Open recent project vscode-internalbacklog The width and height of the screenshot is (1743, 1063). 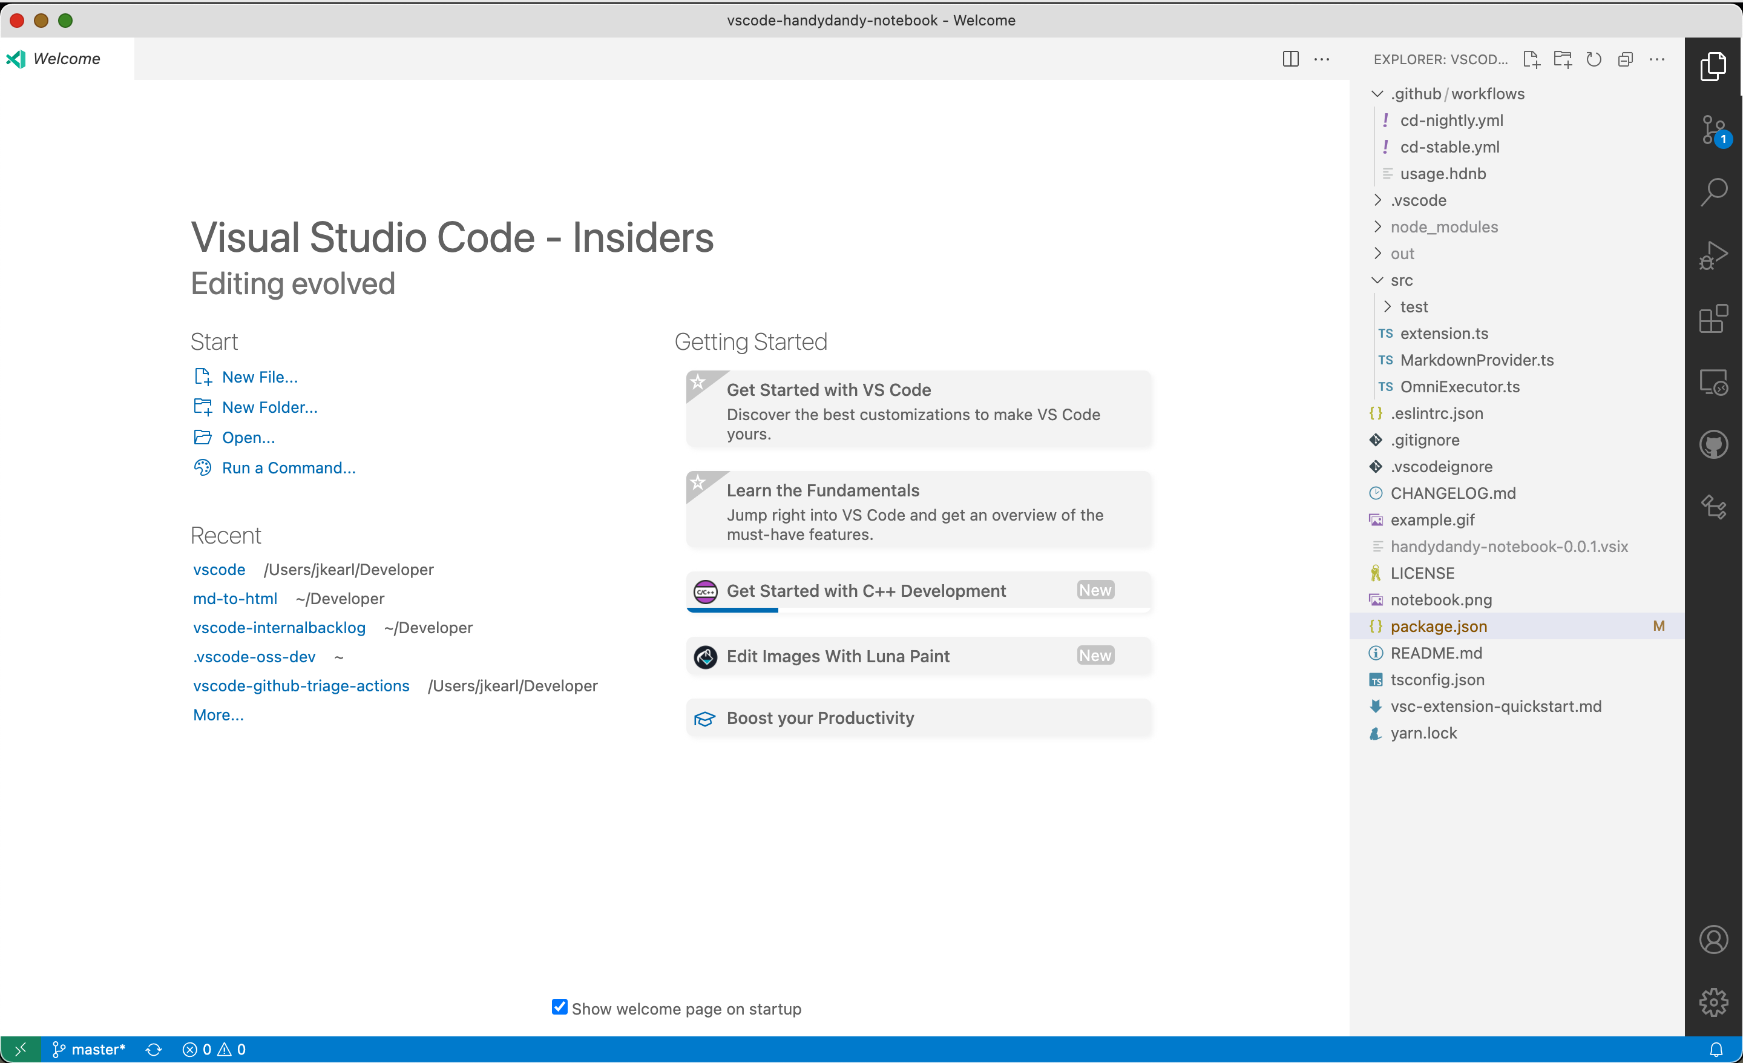279,628
